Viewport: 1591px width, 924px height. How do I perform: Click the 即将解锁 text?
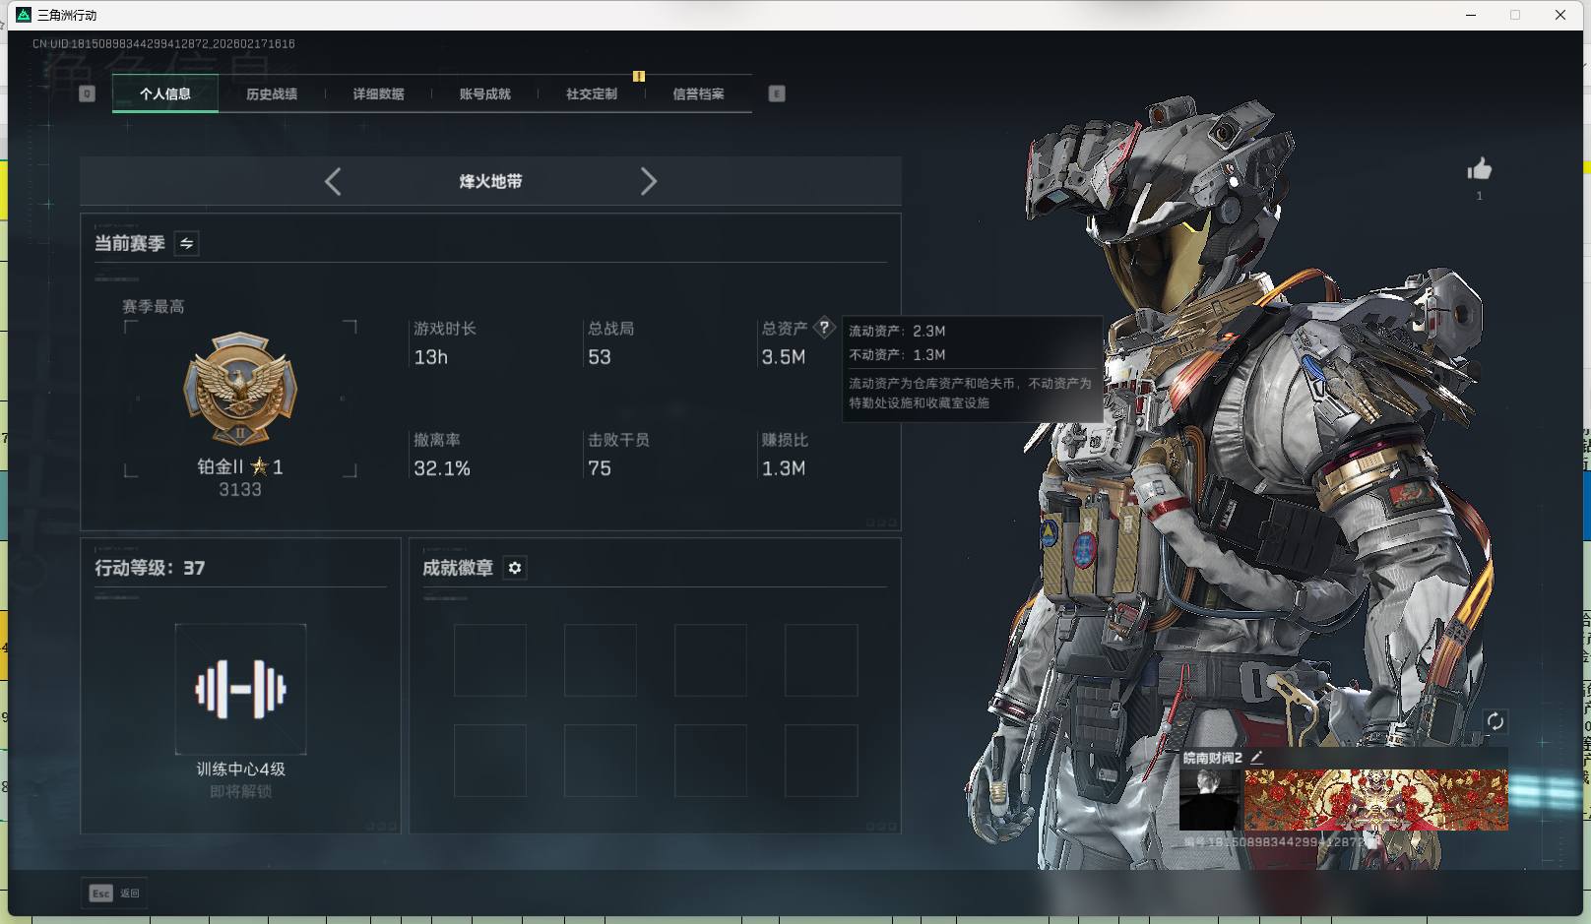[x=240, y=792]
